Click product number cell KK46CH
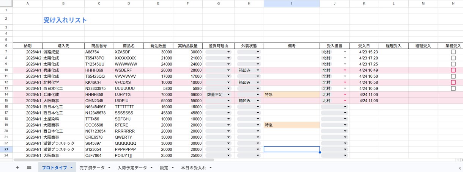463x172 pixels. coord(99,82)
